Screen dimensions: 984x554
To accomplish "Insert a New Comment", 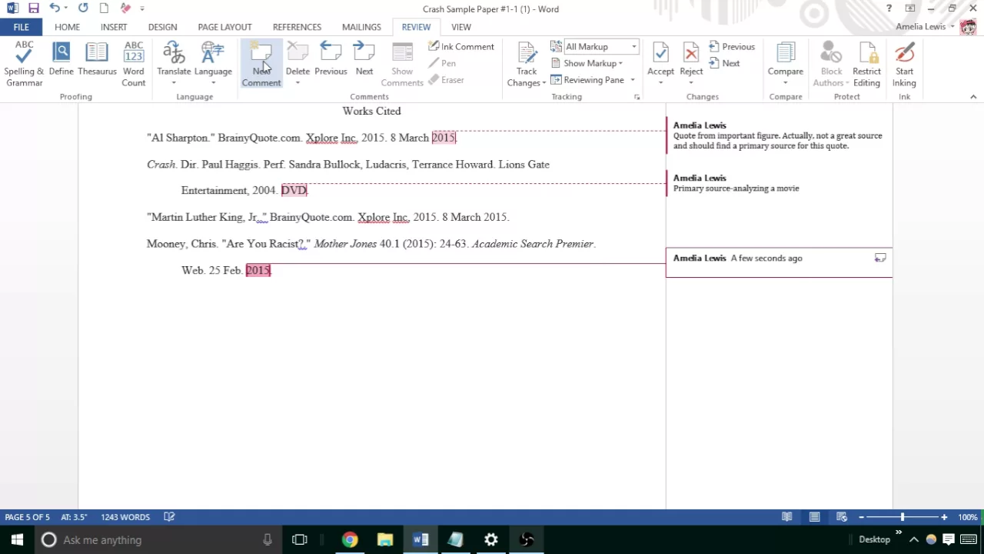I will click(261, 65).
